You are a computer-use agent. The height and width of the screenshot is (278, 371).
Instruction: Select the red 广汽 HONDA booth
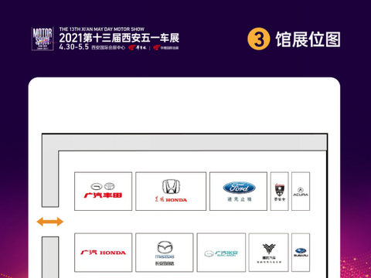[103, 253]
